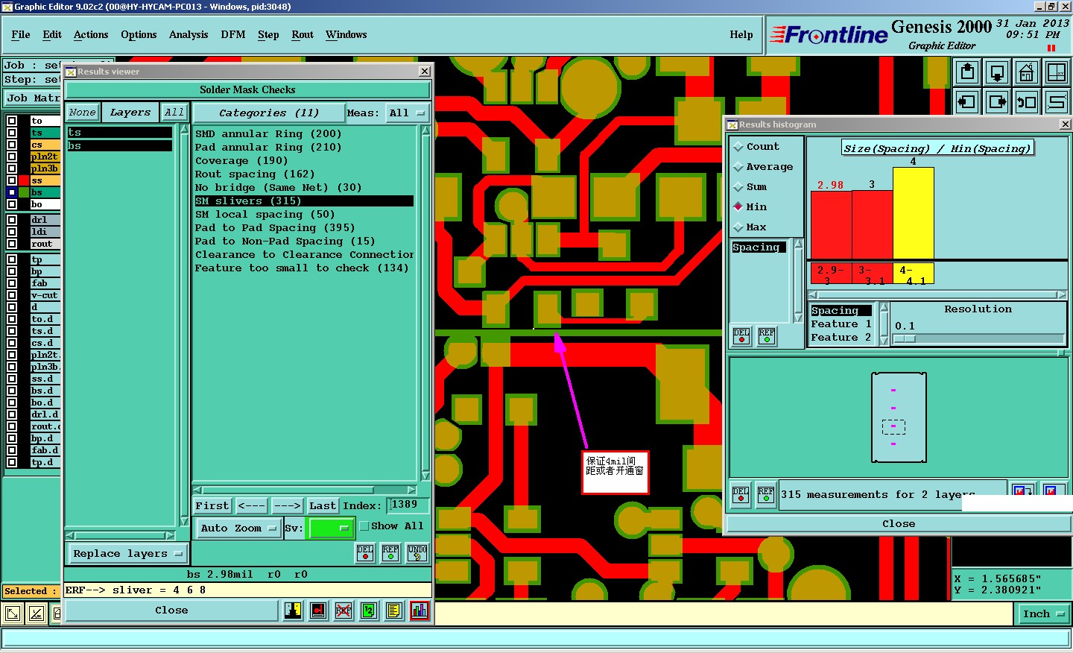Open the Meas All dropdown
The height and width of the screenshot is (653, 1073).
pyautogui.click(x=407, y=113)
